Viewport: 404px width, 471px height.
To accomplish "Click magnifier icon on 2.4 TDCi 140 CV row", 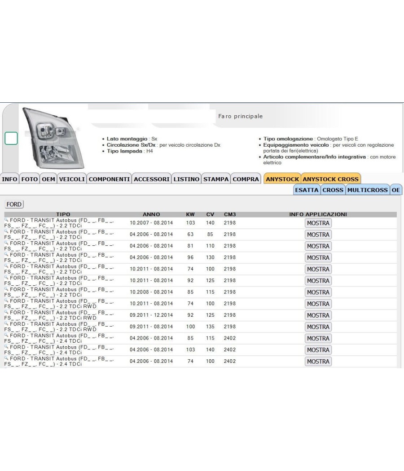I will point(6,347).
